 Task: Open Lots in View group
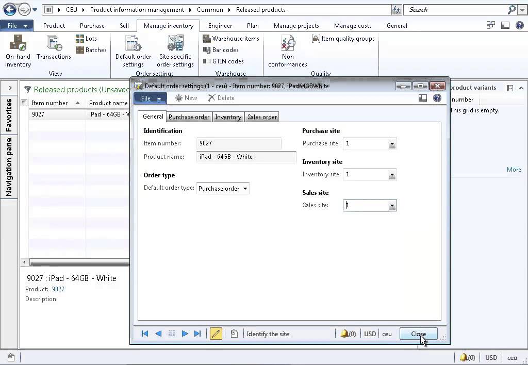pos(86,38)
